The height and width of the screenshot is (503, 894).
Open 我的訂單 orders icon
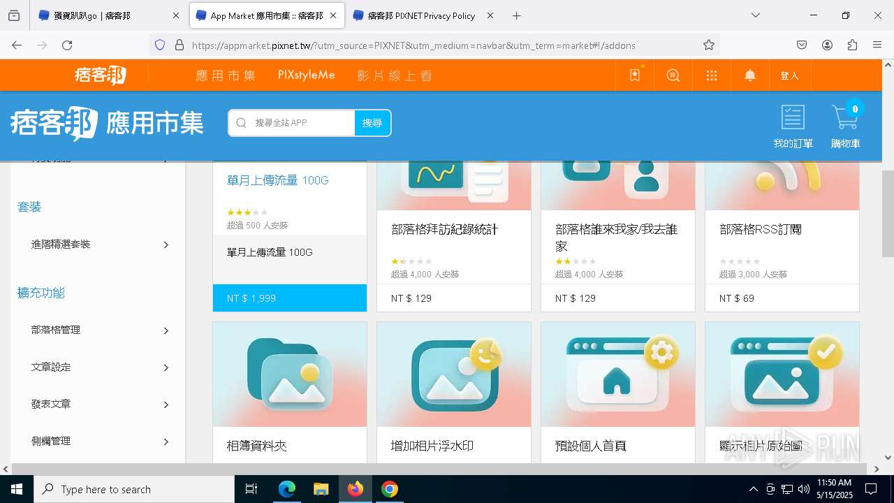click(x=793, y=126)
